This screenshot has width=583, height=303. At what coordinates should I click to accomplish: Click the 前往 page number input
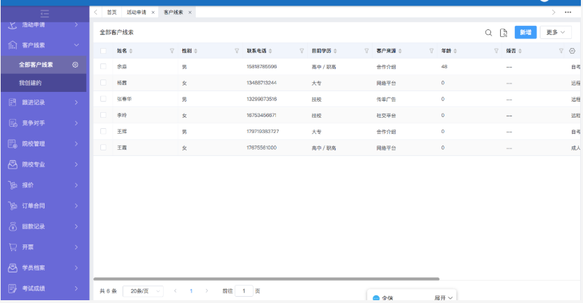pos(244,291)
